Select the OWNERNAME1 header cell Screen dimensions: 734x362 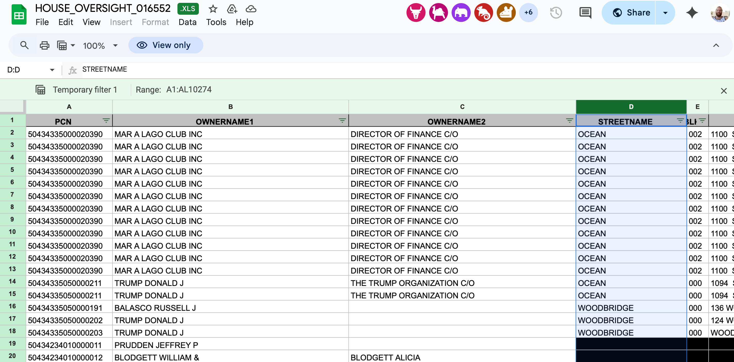pyautogui.click(x=231, y=121)
